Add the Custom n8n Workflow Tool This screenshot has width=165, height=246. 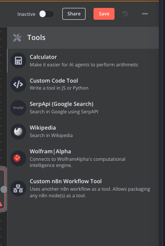pos(83,188)
